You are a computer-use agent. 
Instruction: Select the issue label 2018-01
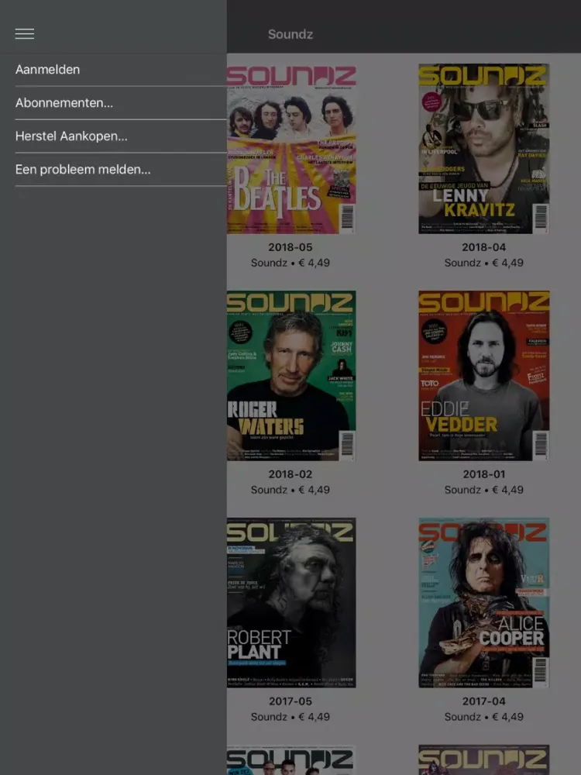click(x=483, y=474)
